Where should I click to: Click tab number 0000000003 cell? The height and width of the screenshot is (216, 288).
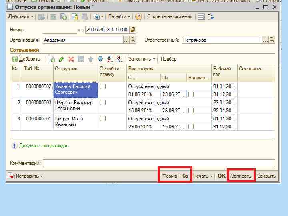[38, 106]
